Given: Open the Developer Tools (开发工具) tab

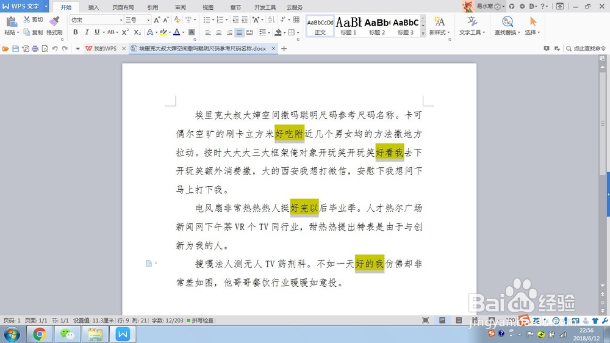Looking at the screenshot, I should click(x=265, y=7).
